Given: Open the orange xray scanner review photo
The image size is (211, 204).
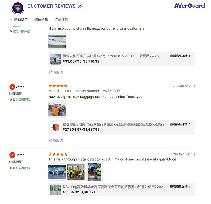Looking at the screenshot, I should 57,109.
